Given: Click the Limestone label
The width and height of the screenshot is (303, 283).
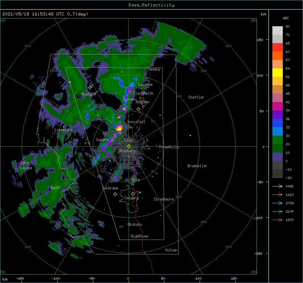Looking at the screenshot, I should click(64, 130).
